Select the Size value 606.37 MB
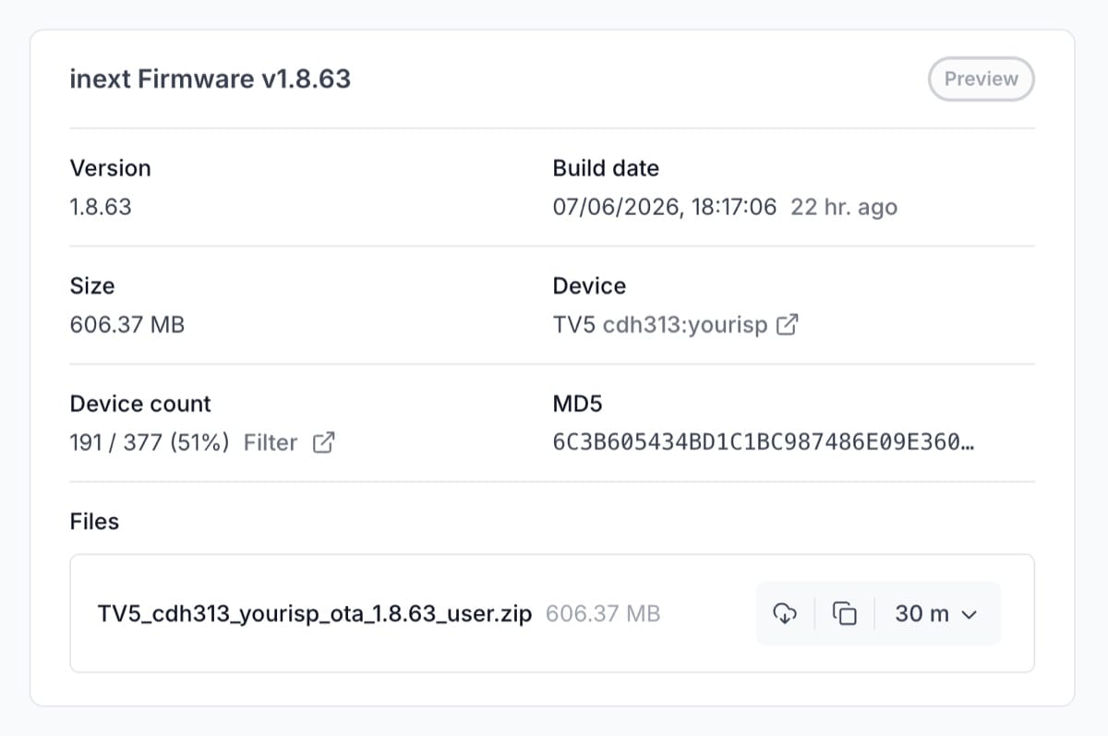Viewport: 1108px width, 736px height. [127, 325]
